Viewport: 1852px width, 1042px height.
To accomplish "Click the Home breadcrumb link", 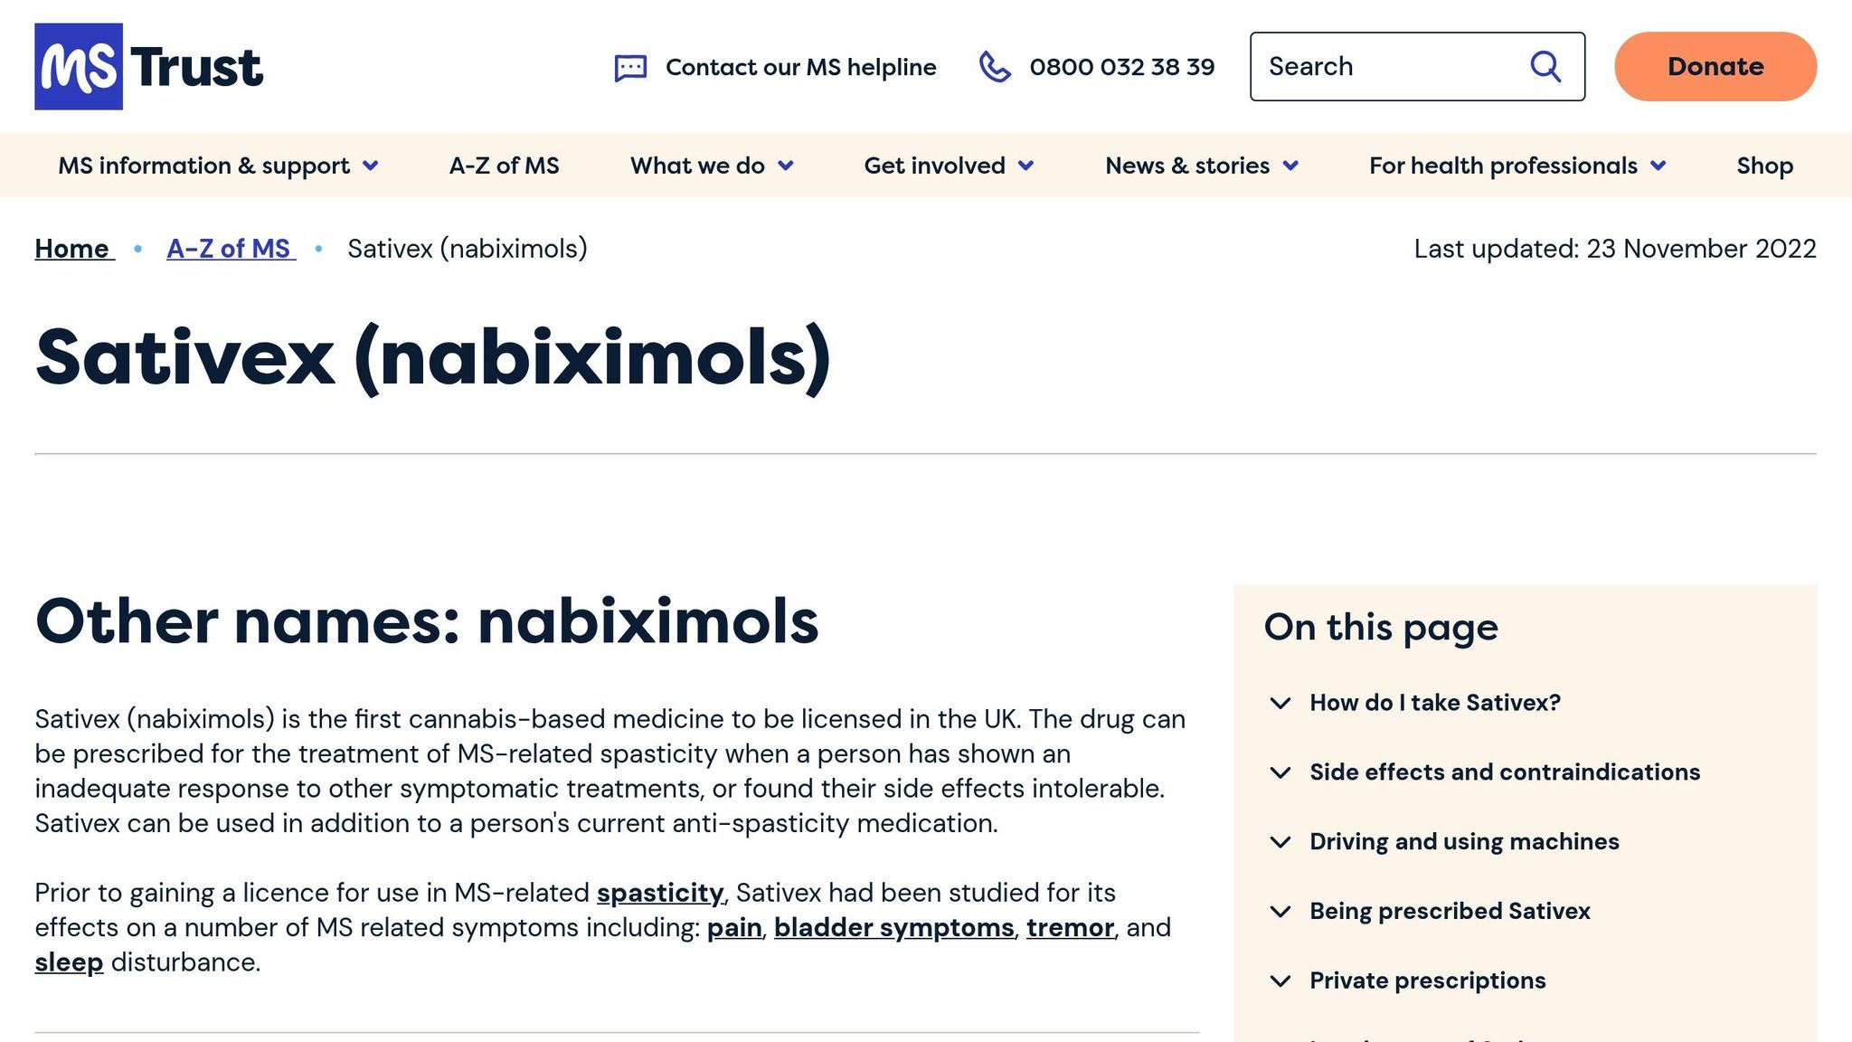I will click(x=72, y=249).
